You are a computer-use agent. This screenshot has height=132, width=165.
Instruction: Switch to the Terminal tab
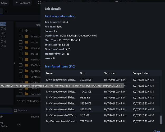click(21, 110)
